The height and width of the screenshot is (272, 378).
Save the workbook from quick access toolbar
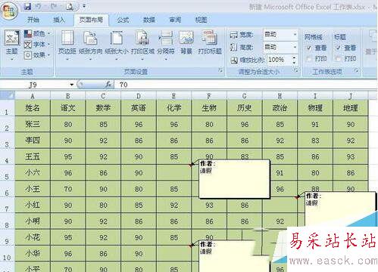27,7
